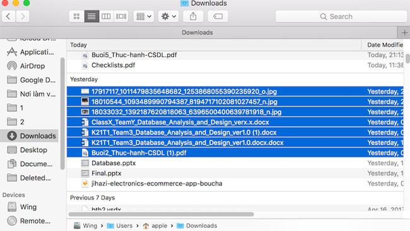Click the jihazi Sketch file icon
Viewport: 410px width, 231px height.
click(x=85, y=184)
